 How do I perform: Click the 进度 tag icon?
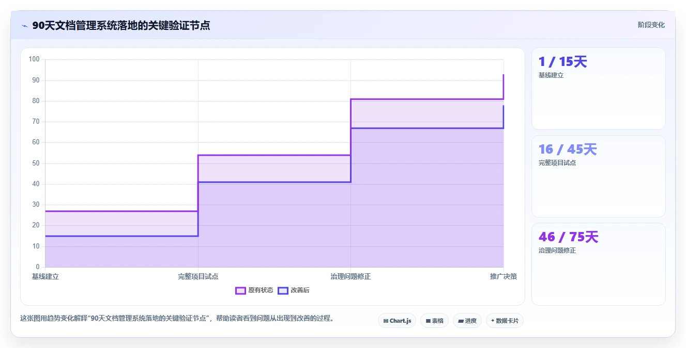tap(461, 321)
